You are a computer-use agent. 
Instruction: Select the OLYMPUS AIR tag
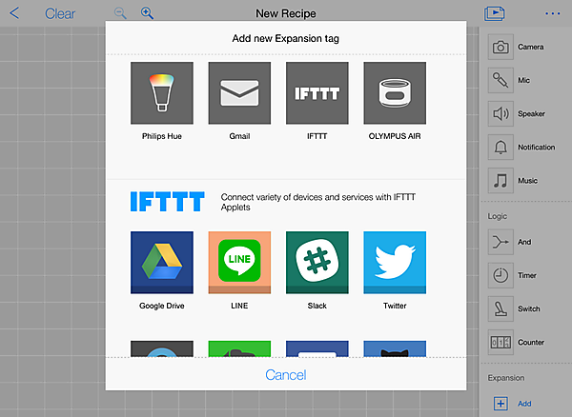coord(395,93)
